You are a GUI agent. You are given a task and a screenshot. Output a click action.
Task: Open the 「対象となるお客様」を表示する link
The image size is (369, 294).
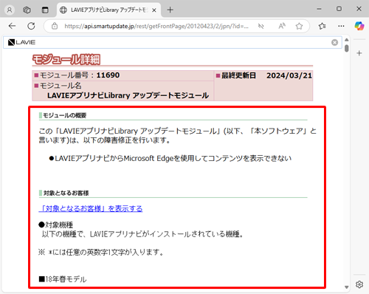coord(91,208)
